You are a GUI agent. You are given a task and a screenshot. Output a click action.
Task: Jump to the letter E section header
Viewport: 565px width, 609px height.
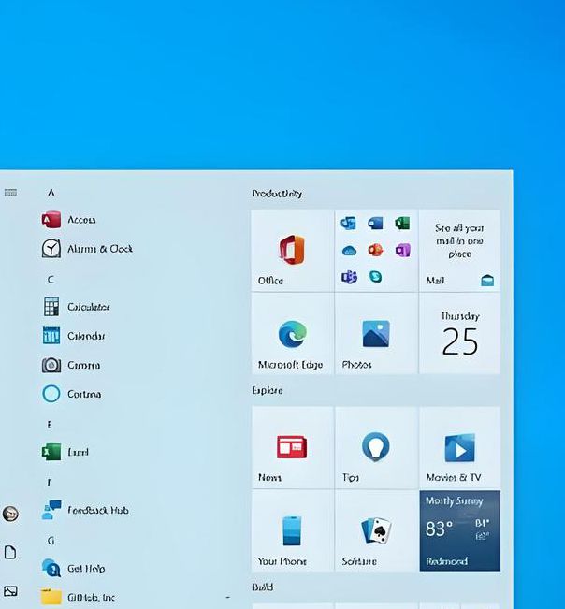pyautogui.click(x=50, y=425)
